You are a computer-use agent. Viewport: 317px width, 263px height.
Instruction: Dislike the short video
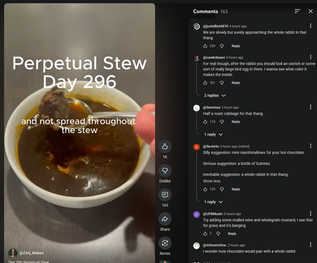pyautogui.click(x=165, y=170)
